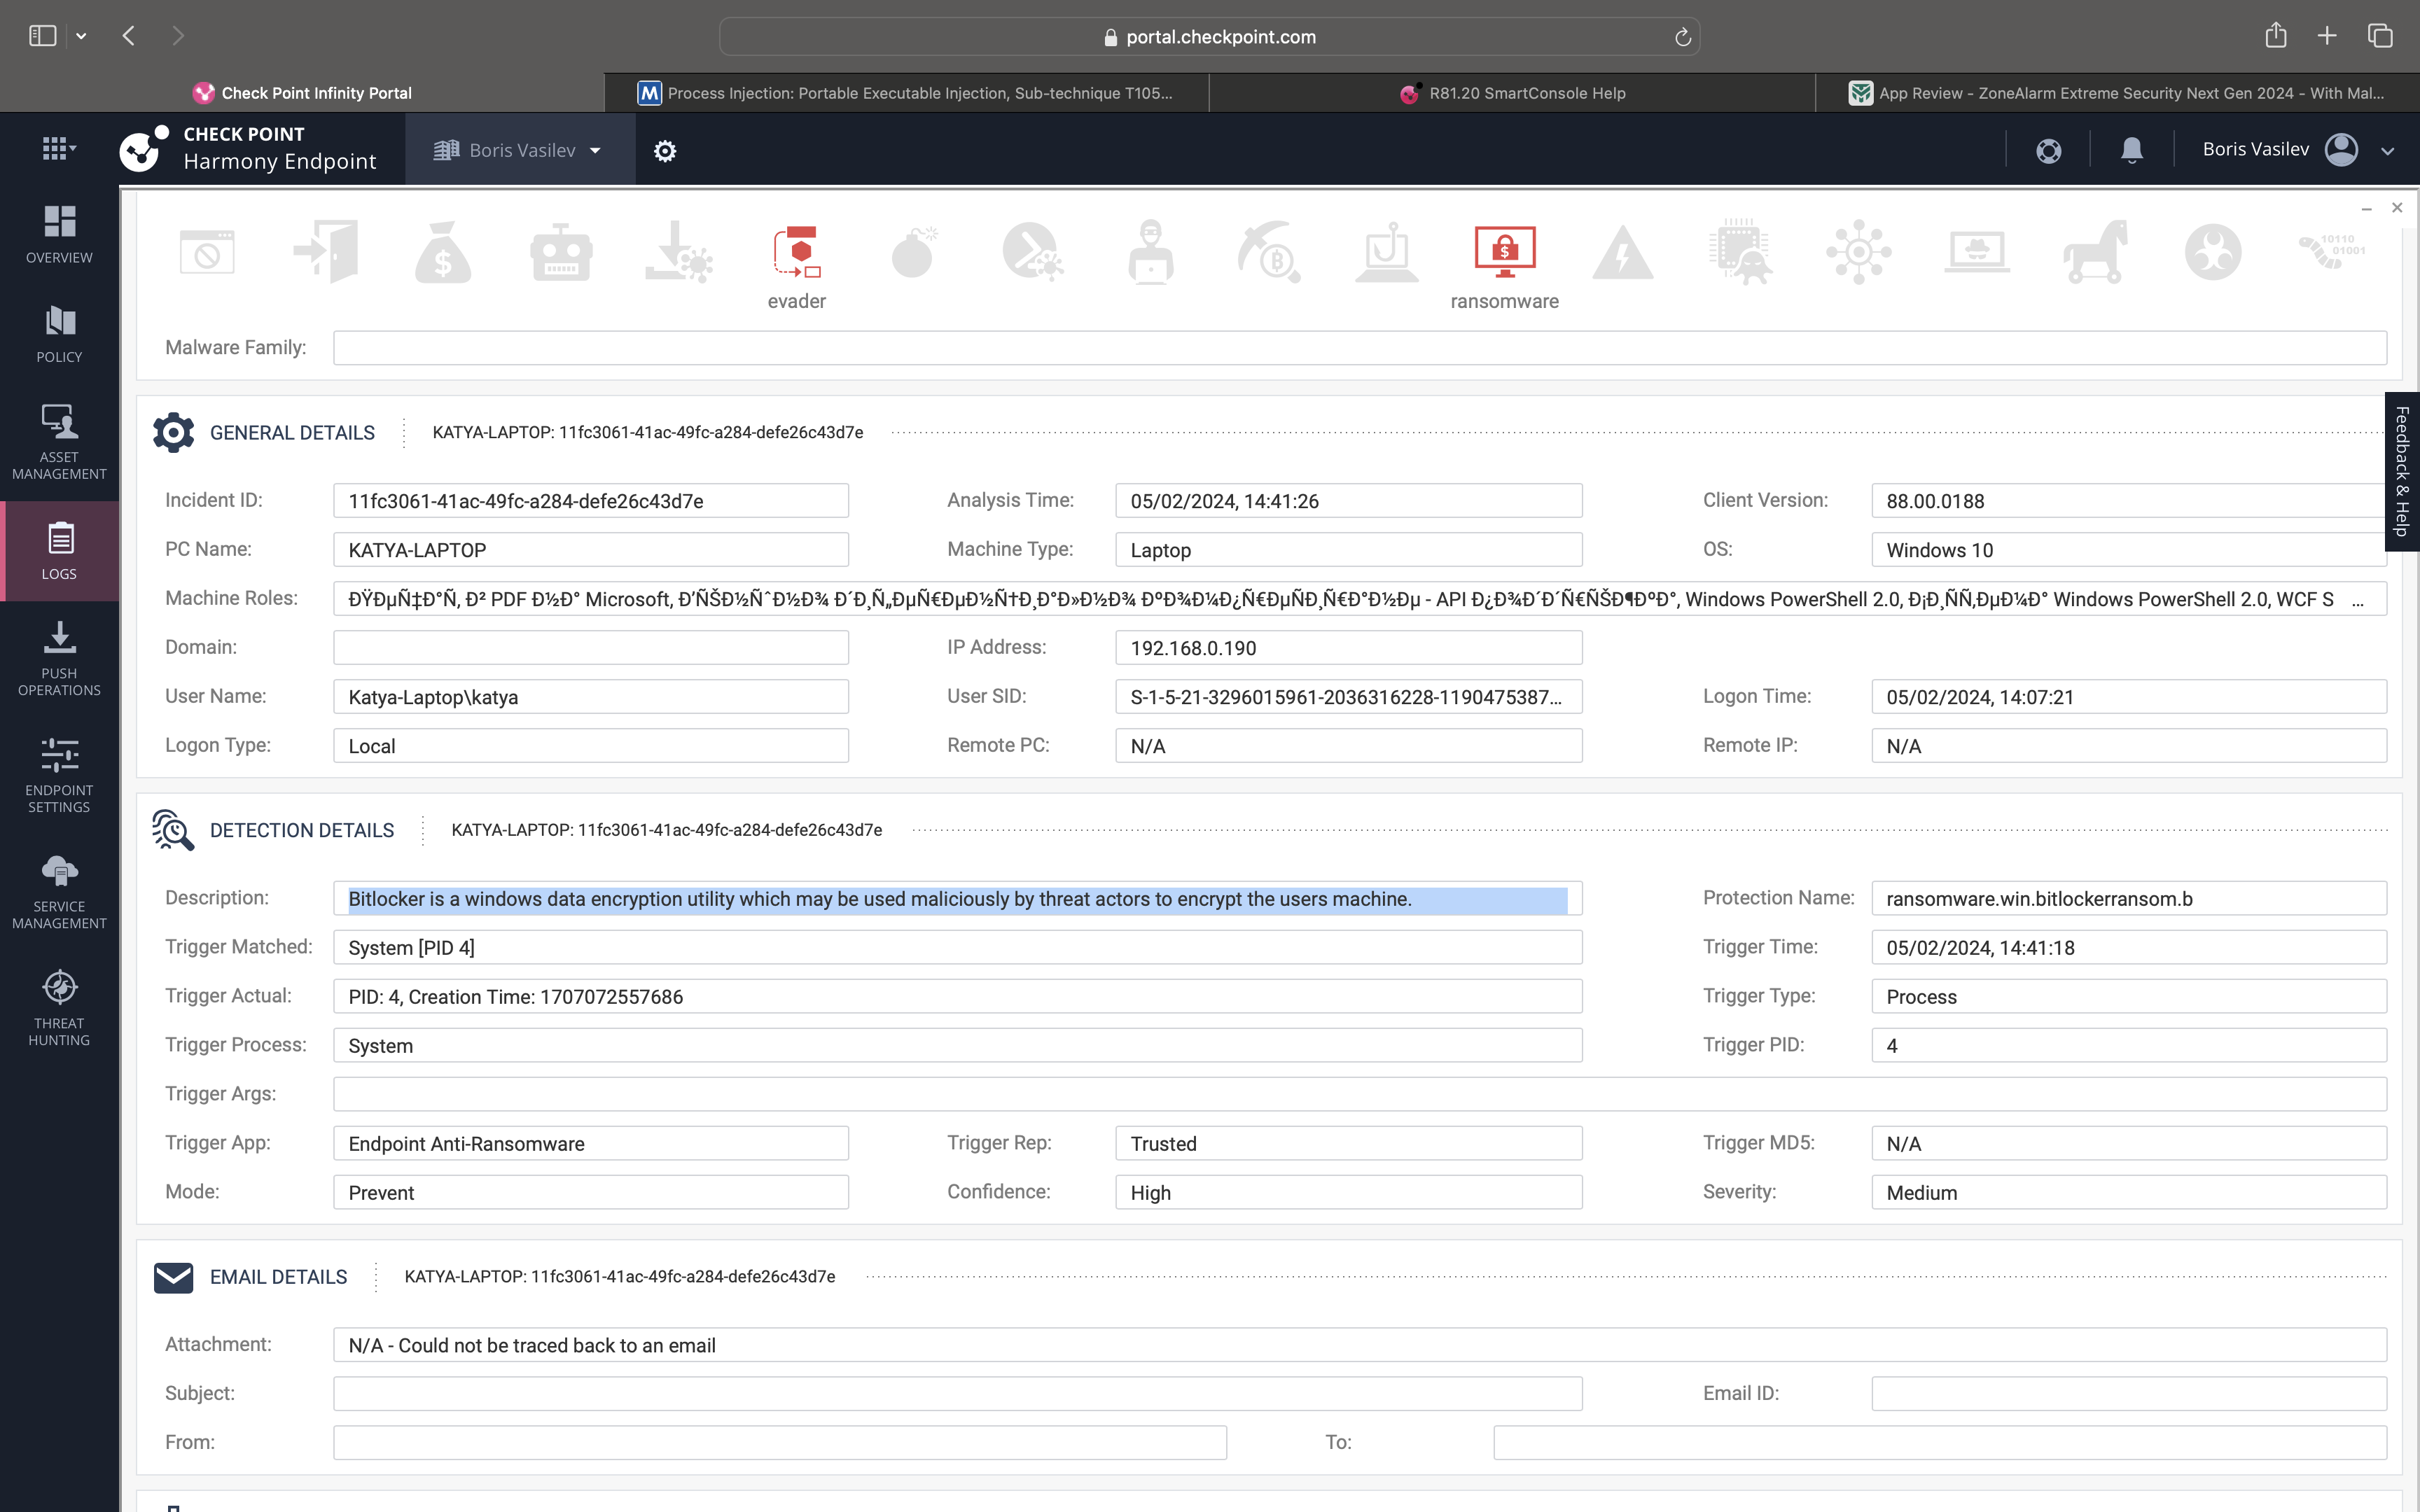Screen dimensions: 2420x1512
Task: Click the Trigger App Endpoint Anti-Ransomware value
Action: pos(466,1144)
